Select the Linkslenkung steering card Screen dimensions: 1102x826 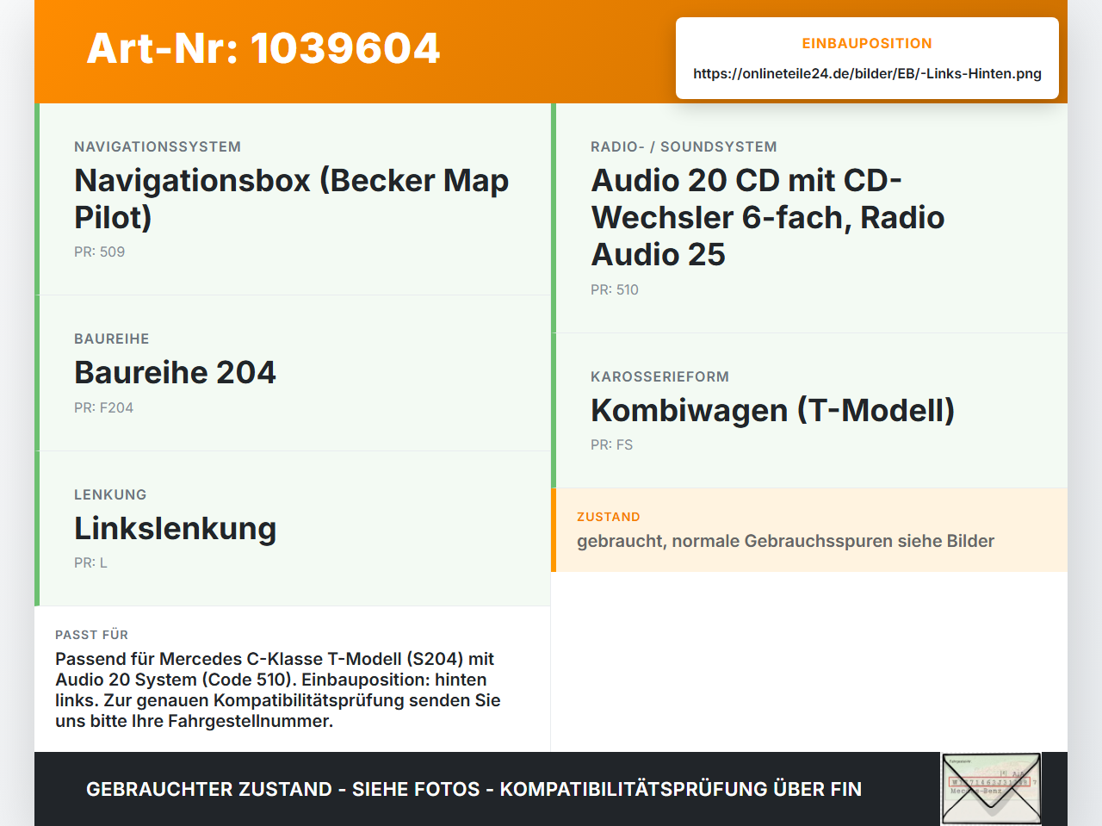point(293,528)
